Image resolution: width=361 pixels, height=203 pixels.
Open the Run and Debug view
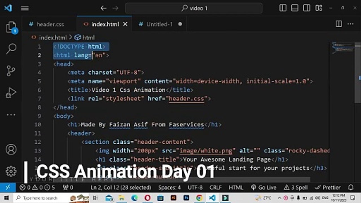11,93
